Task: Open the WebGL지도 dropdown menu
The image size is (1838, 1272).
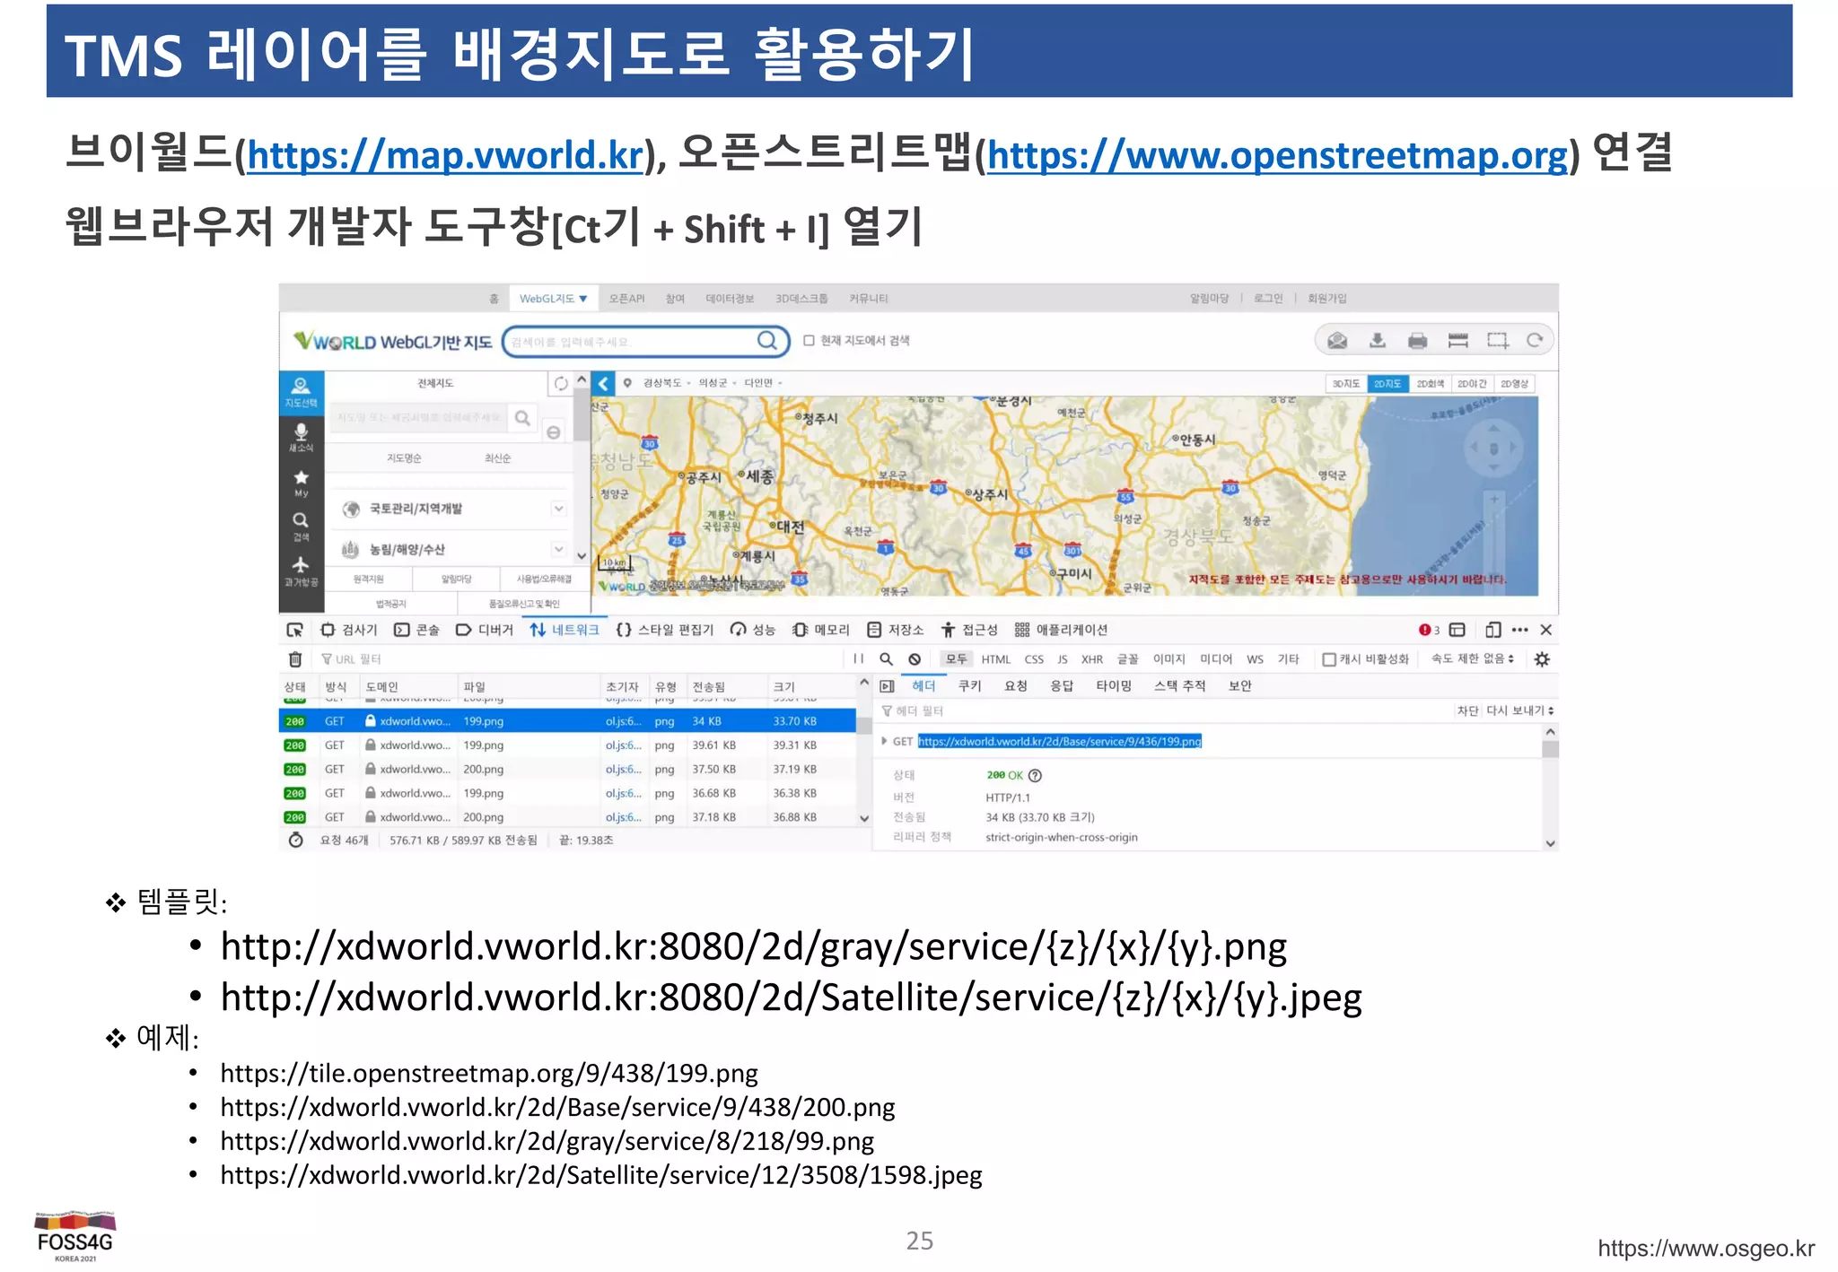Action: (553, 299)
